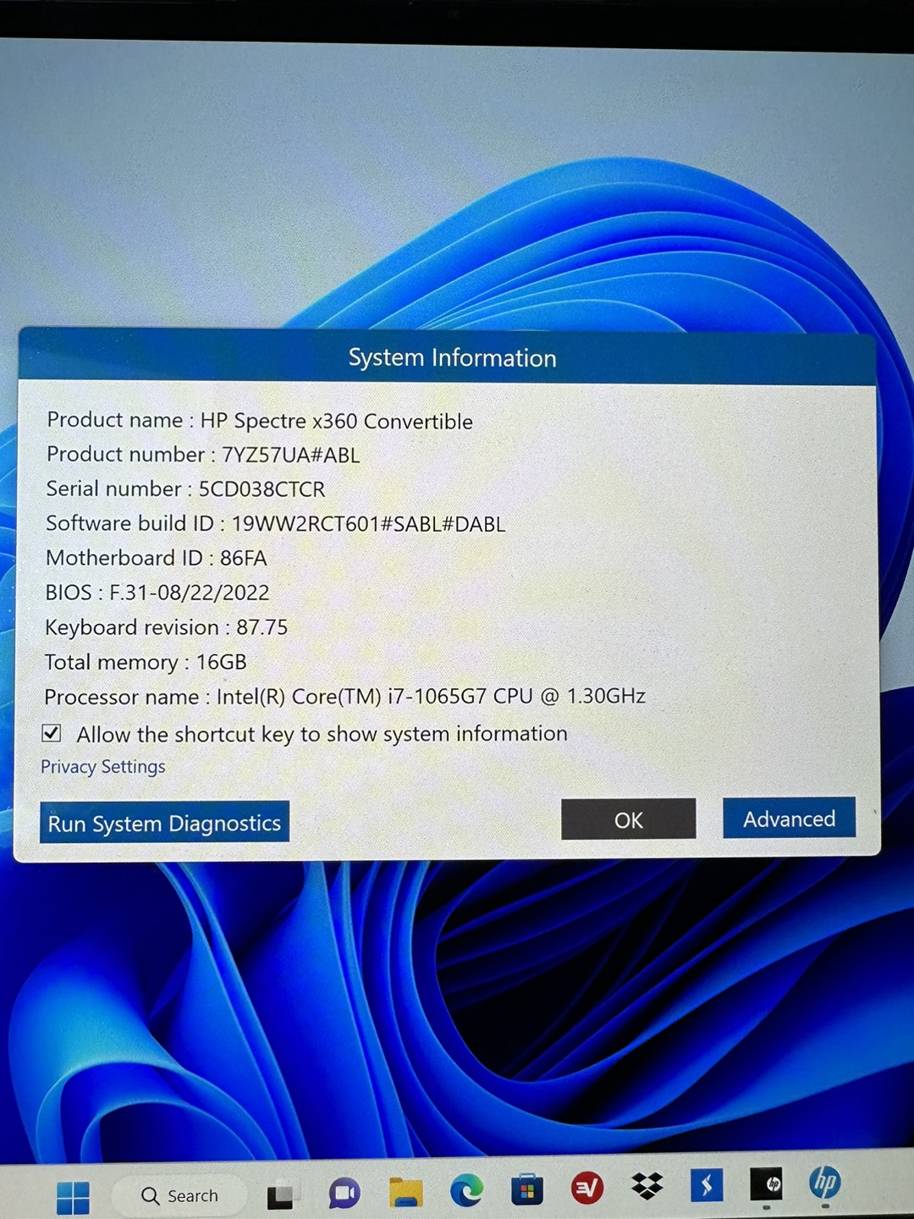The image size is (914, 1219).
Task: Click the System Information title bar
Action: [x=449, y=357]
